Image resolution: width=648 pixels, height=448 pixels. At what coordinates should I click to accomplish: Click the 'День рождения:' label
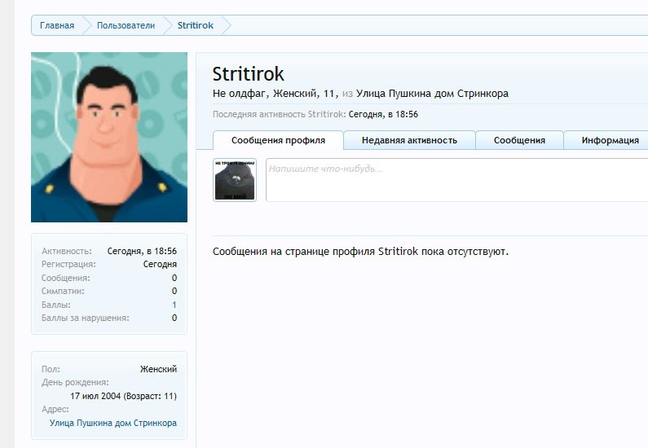75,382
